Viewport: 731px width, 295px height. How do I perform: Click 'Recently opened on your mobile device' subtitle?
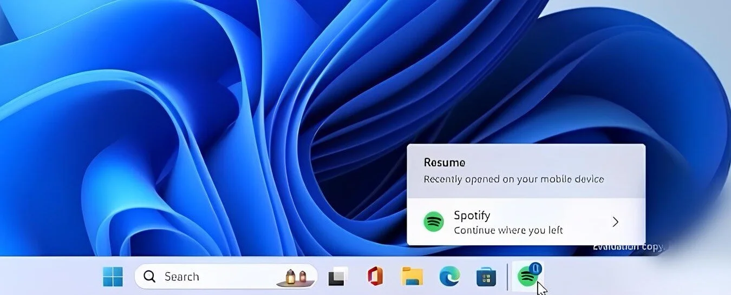[513, 179]
